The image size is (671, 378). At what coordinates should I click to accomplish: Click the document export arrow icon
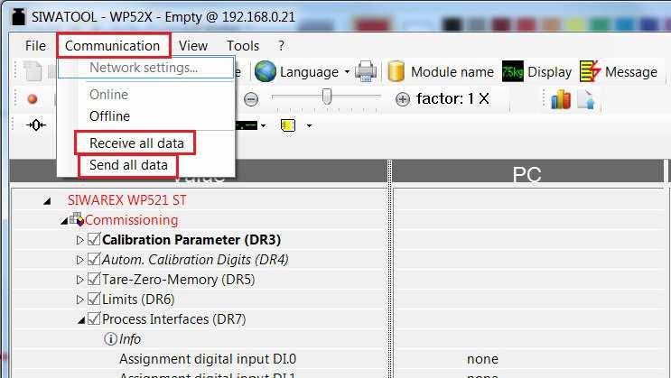[x=586, y=99]
